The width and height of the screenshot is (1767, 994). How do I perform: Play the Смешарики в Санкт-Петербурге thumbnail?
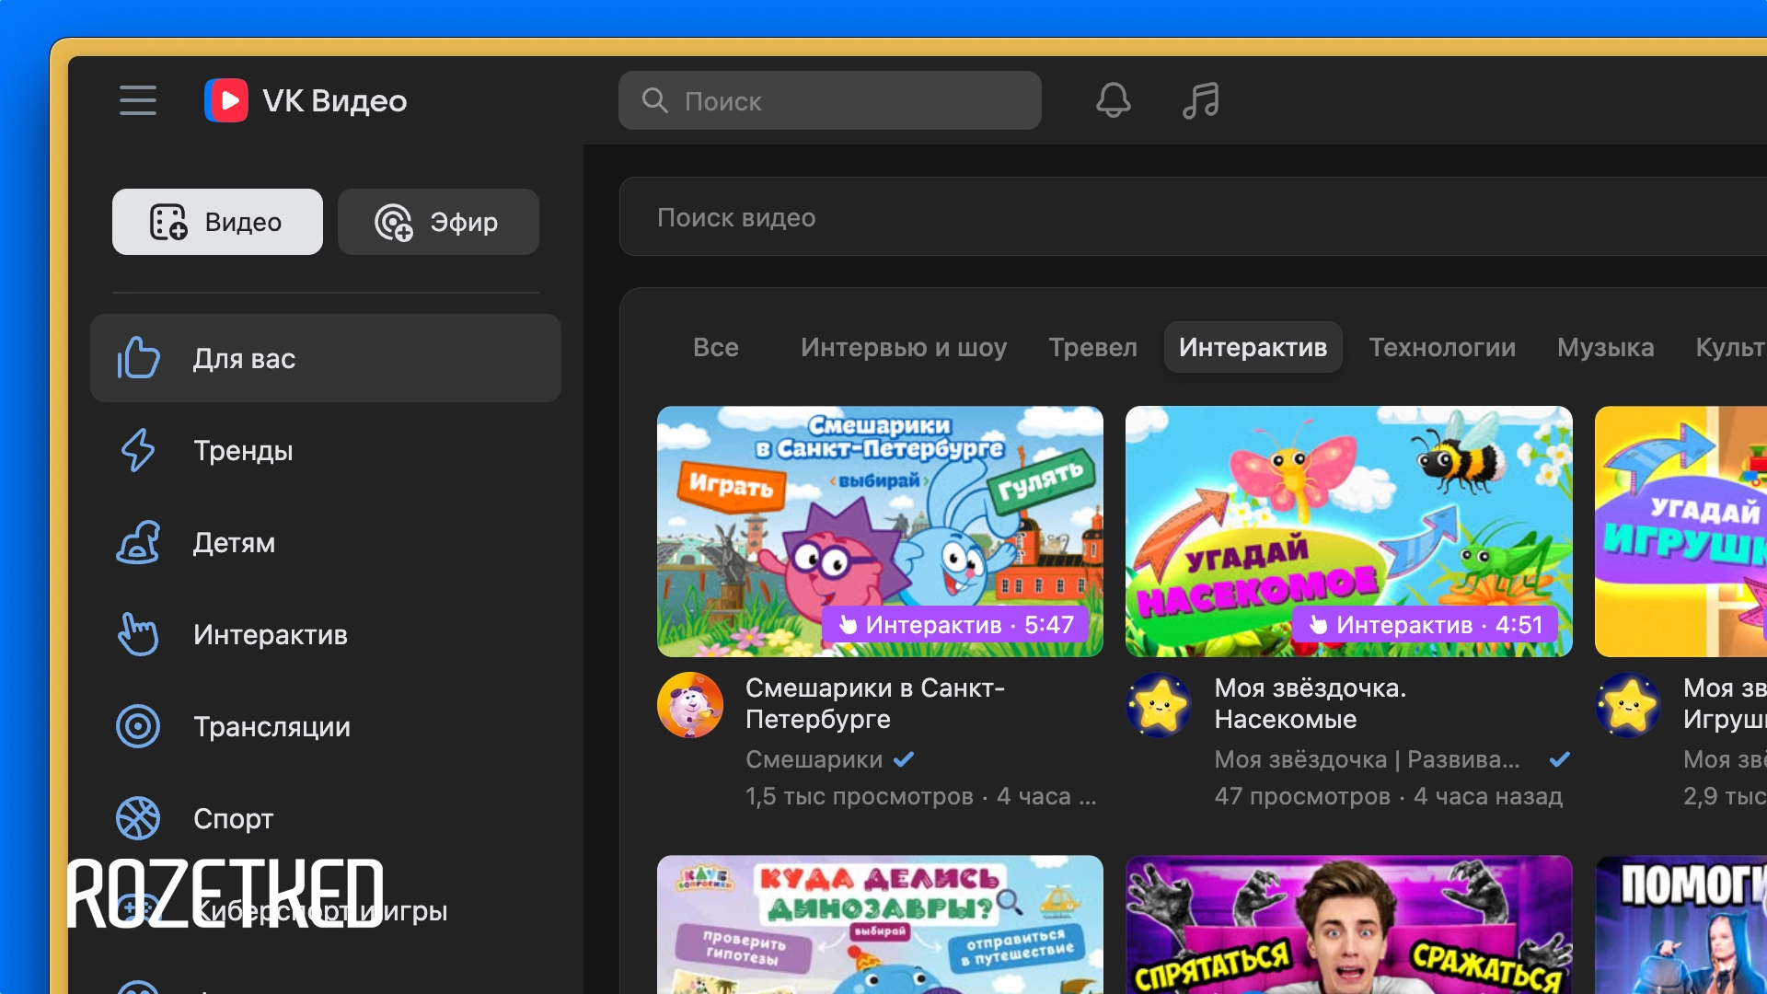(880, 531)
